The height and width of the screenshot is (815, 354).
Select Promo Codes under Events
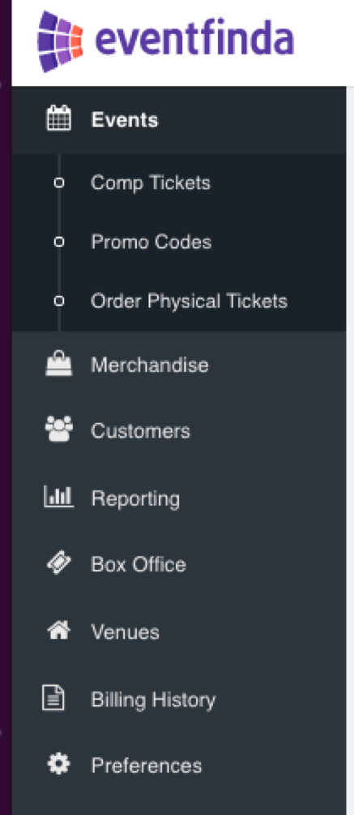151,242
